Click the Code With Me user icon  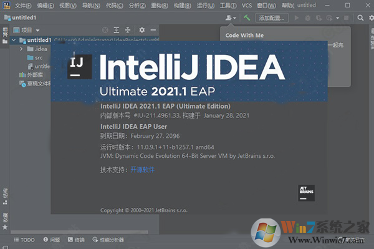click(x=231, y=17)
